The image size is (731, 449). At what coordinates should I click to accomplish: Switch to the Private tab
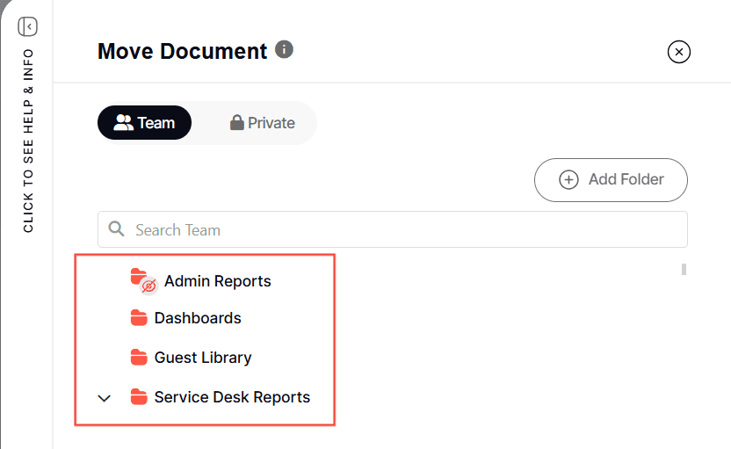coord(262,123)
